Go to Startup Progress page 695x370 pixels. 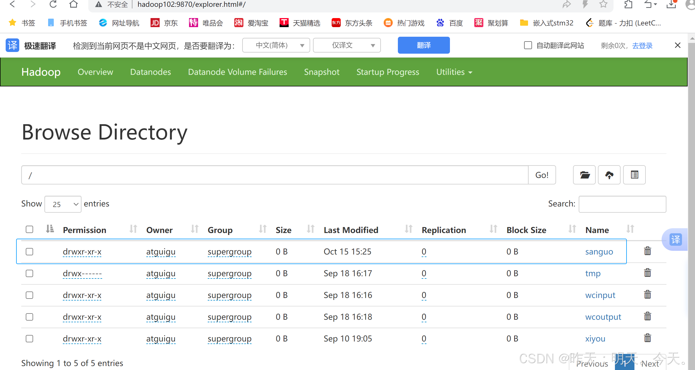pos(388,72)
